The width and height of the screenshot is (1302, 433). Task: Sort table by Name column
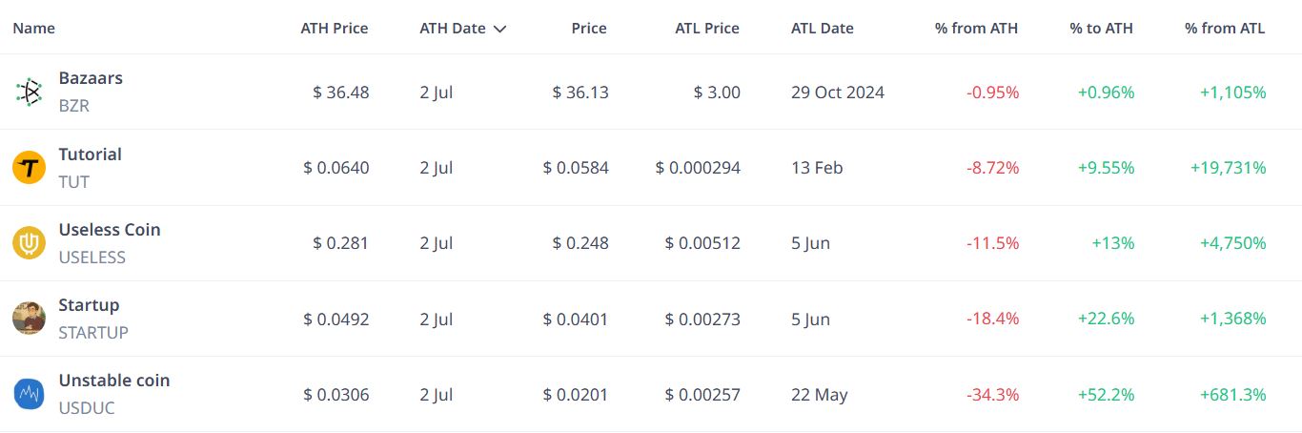point(33,29)
